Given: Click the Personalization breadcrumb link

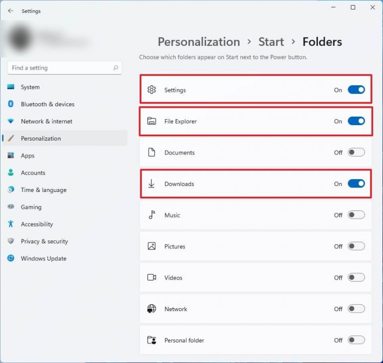Looking at the screenshot, I should (x=199, y=42).
